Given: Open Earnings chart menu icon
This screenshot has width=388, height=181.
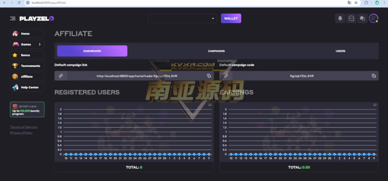Looking at the screenshot, I should pyautogui.click(x=375, y=105).
